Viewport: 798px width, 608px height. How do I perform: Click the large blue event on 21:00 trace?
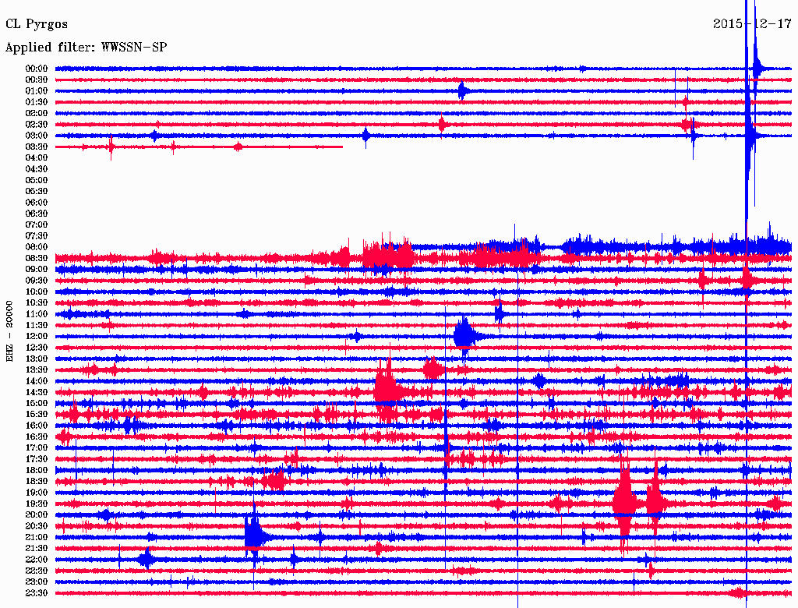(x=255, y=536)
